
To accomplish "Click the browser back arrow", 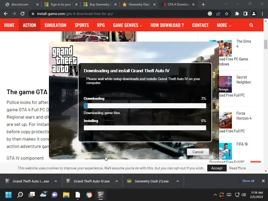I will (x=6, y=14).
